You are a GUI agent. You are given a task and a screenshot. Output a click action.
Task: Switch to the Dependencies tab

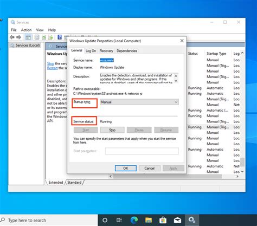[x=127, y=51]
